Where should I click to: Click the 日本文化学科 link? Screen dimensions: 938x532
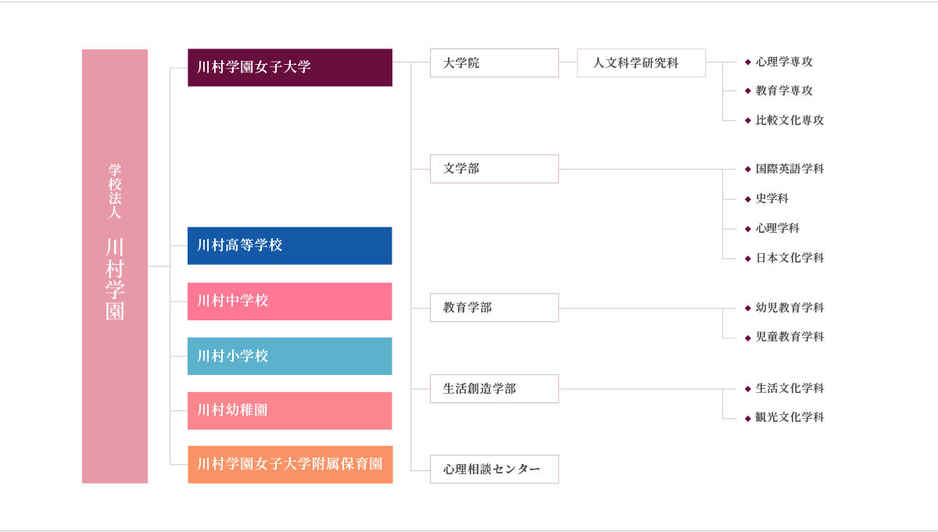(x=789, y=258)
